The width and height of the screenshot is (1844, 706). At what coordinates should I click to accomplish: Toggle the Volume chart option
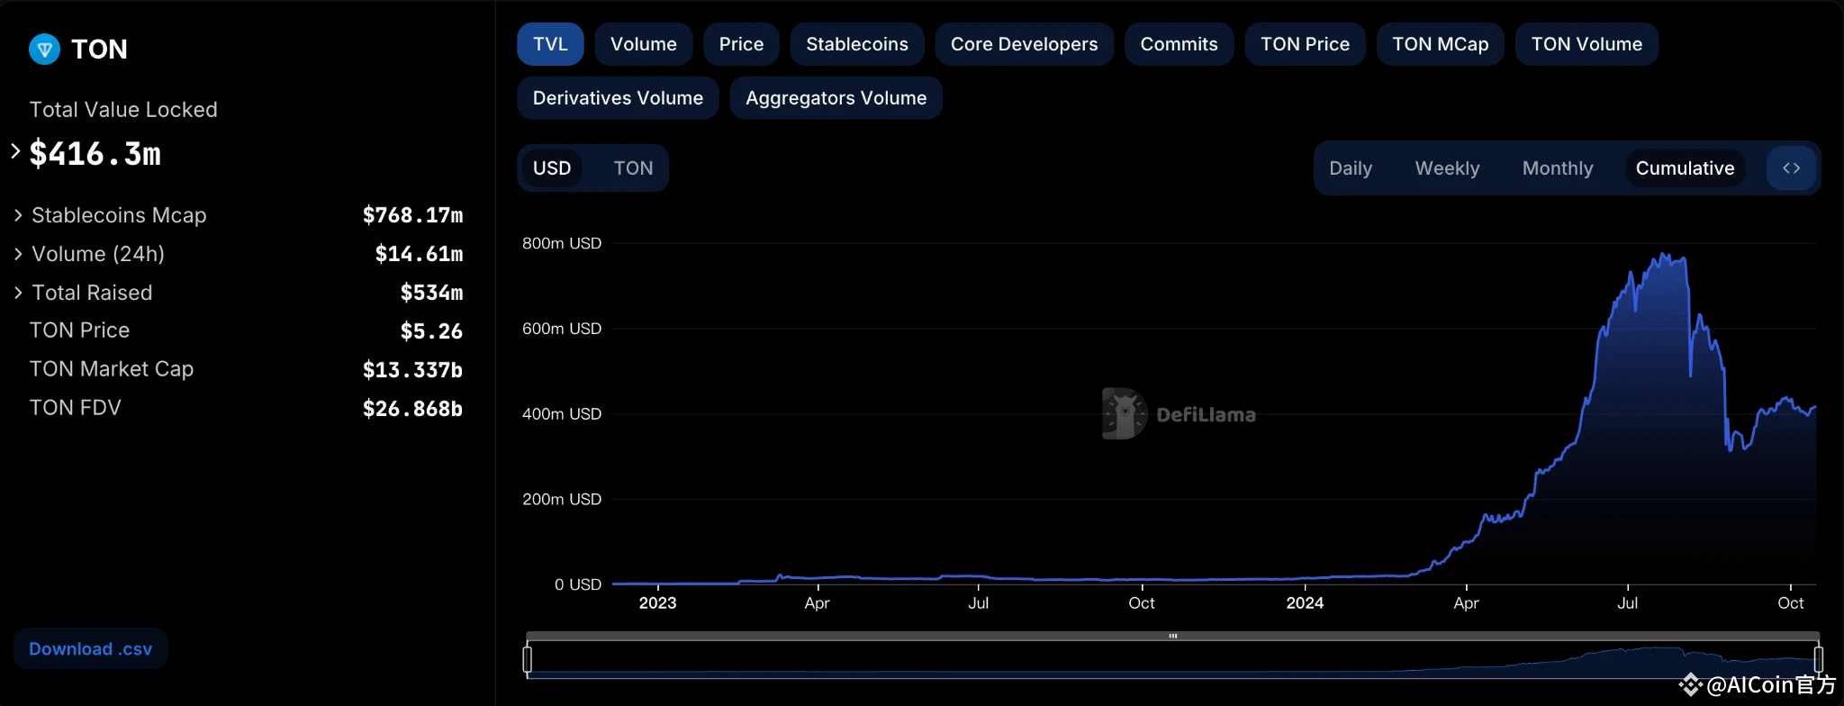coord(643,44)
